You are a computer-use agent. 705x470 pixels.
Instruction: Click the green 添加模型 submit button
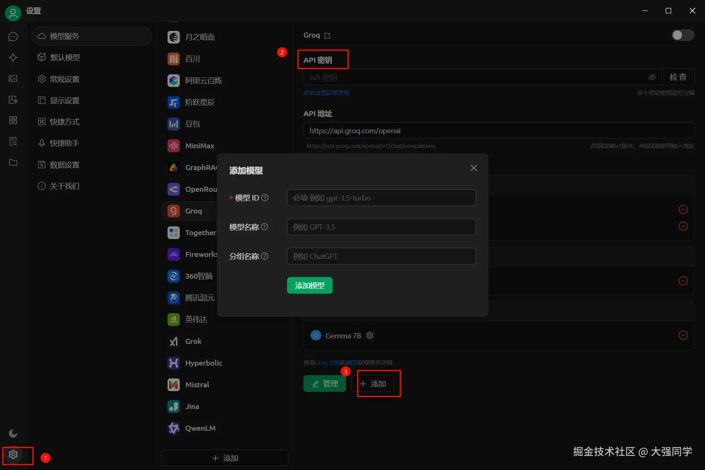point(310,285)
